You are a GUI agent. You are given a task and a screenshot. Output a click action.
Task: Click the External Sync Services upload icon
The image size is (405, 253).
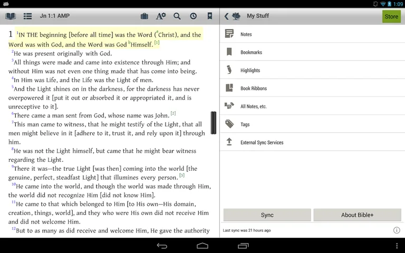tap(229, 142)
